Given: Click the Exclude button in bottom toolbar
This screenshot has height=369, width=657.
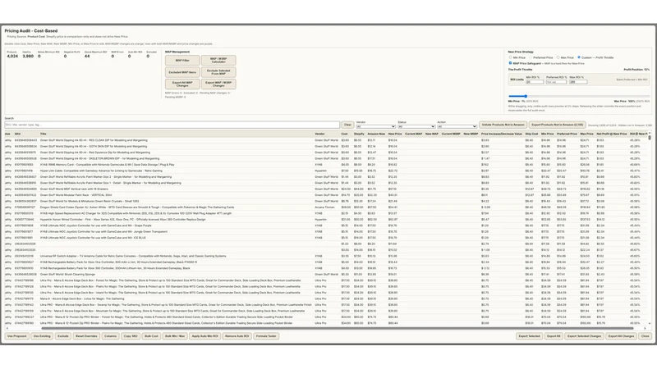Looking at the screenshot, I should tap(63, 336).
